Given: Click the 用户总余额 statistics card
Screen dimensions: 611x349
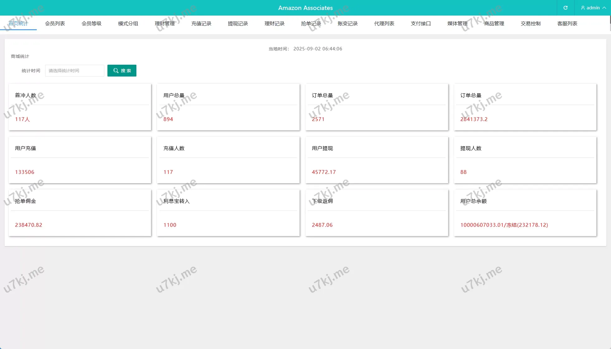Looking at the screenshot, I should click(525, 213).
